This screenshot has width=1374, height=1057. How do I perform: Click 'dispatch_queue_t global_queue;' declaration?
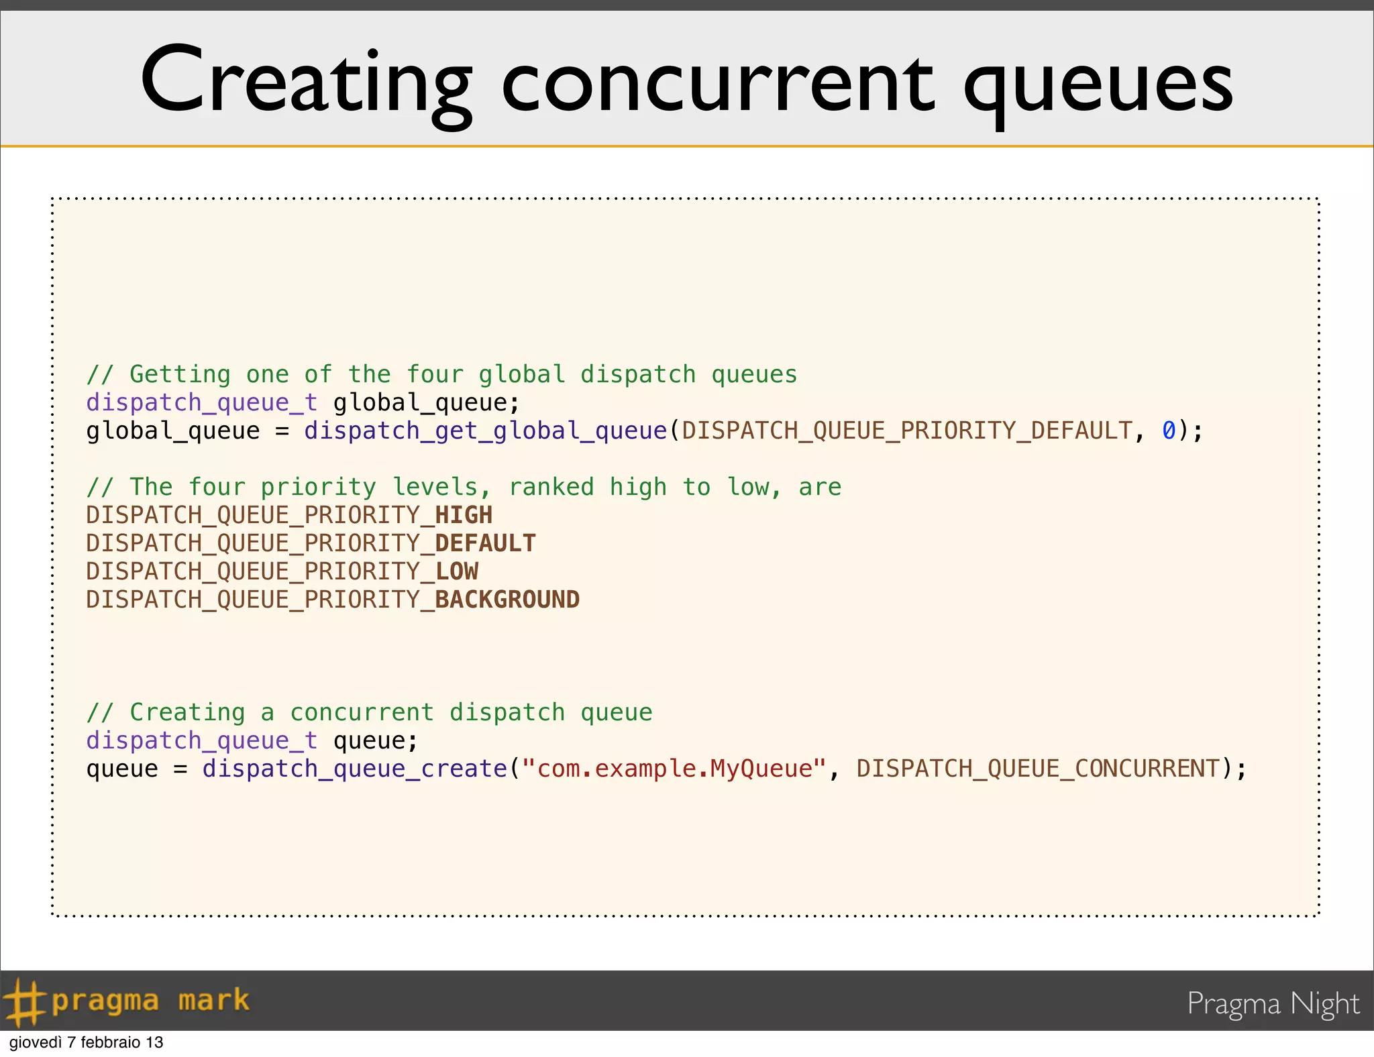tap(303, 402)
